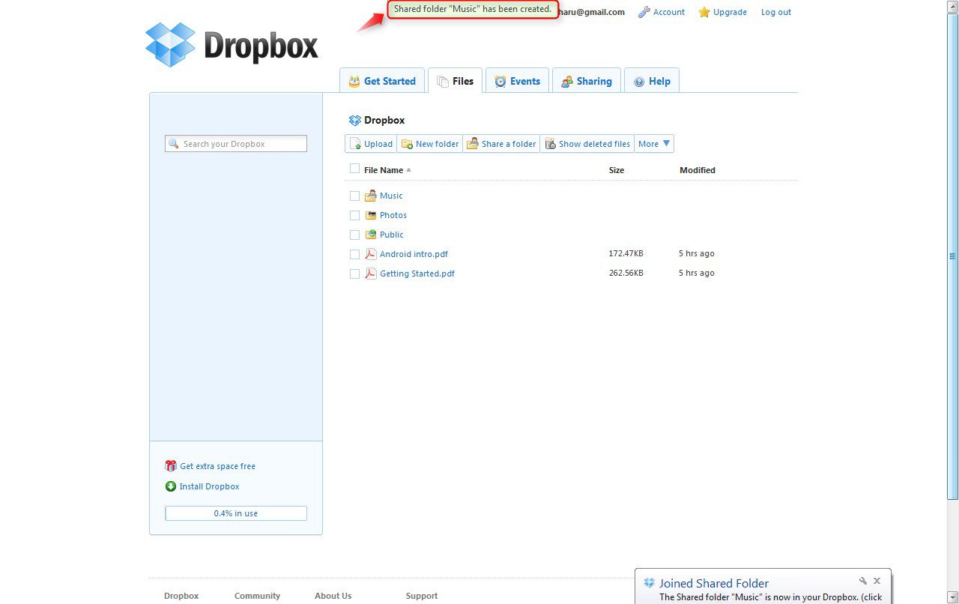Focus the Search your Dropbox field
Screen dimensions: 959x604
coord(236,144)
